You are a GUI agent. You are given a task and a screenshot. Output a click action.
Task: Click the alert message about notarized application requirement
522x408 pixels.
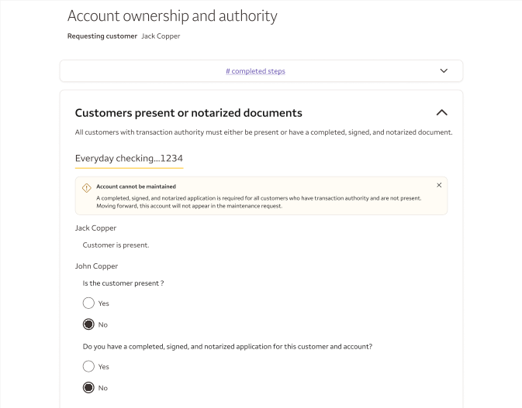258,202
